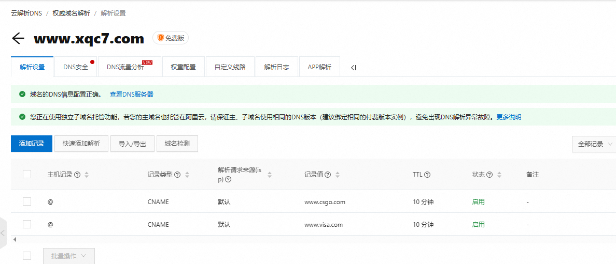Image resolution: width=616 pixels, height=264 pixels.
Task: Switch to the DNS安全 tab
Action: click(76, 67)
